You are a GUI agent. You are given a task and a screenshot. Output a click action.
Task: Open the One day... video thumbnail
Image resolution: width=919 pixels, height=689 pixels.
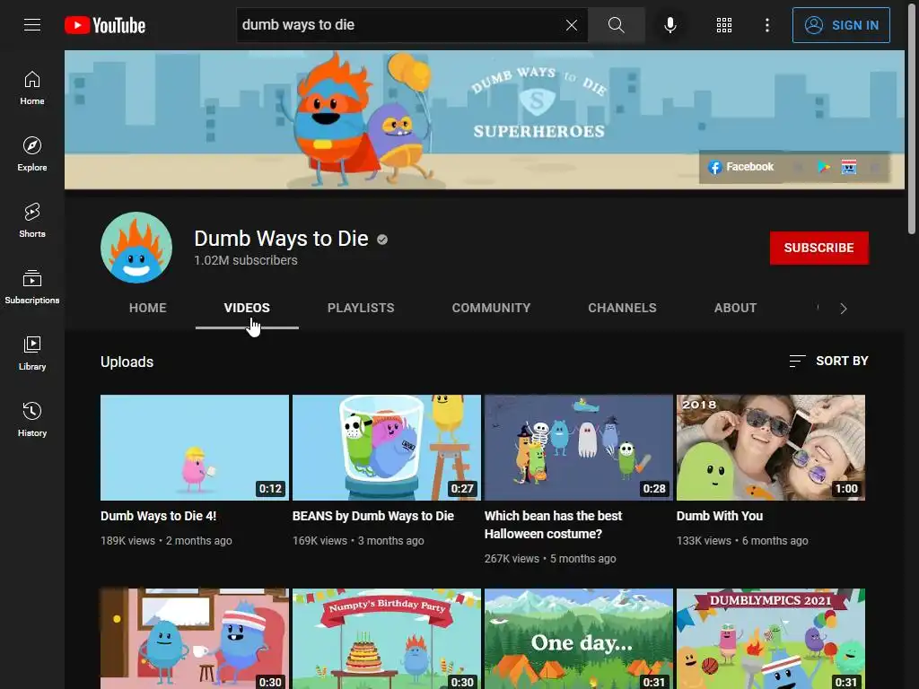point(579,639)
